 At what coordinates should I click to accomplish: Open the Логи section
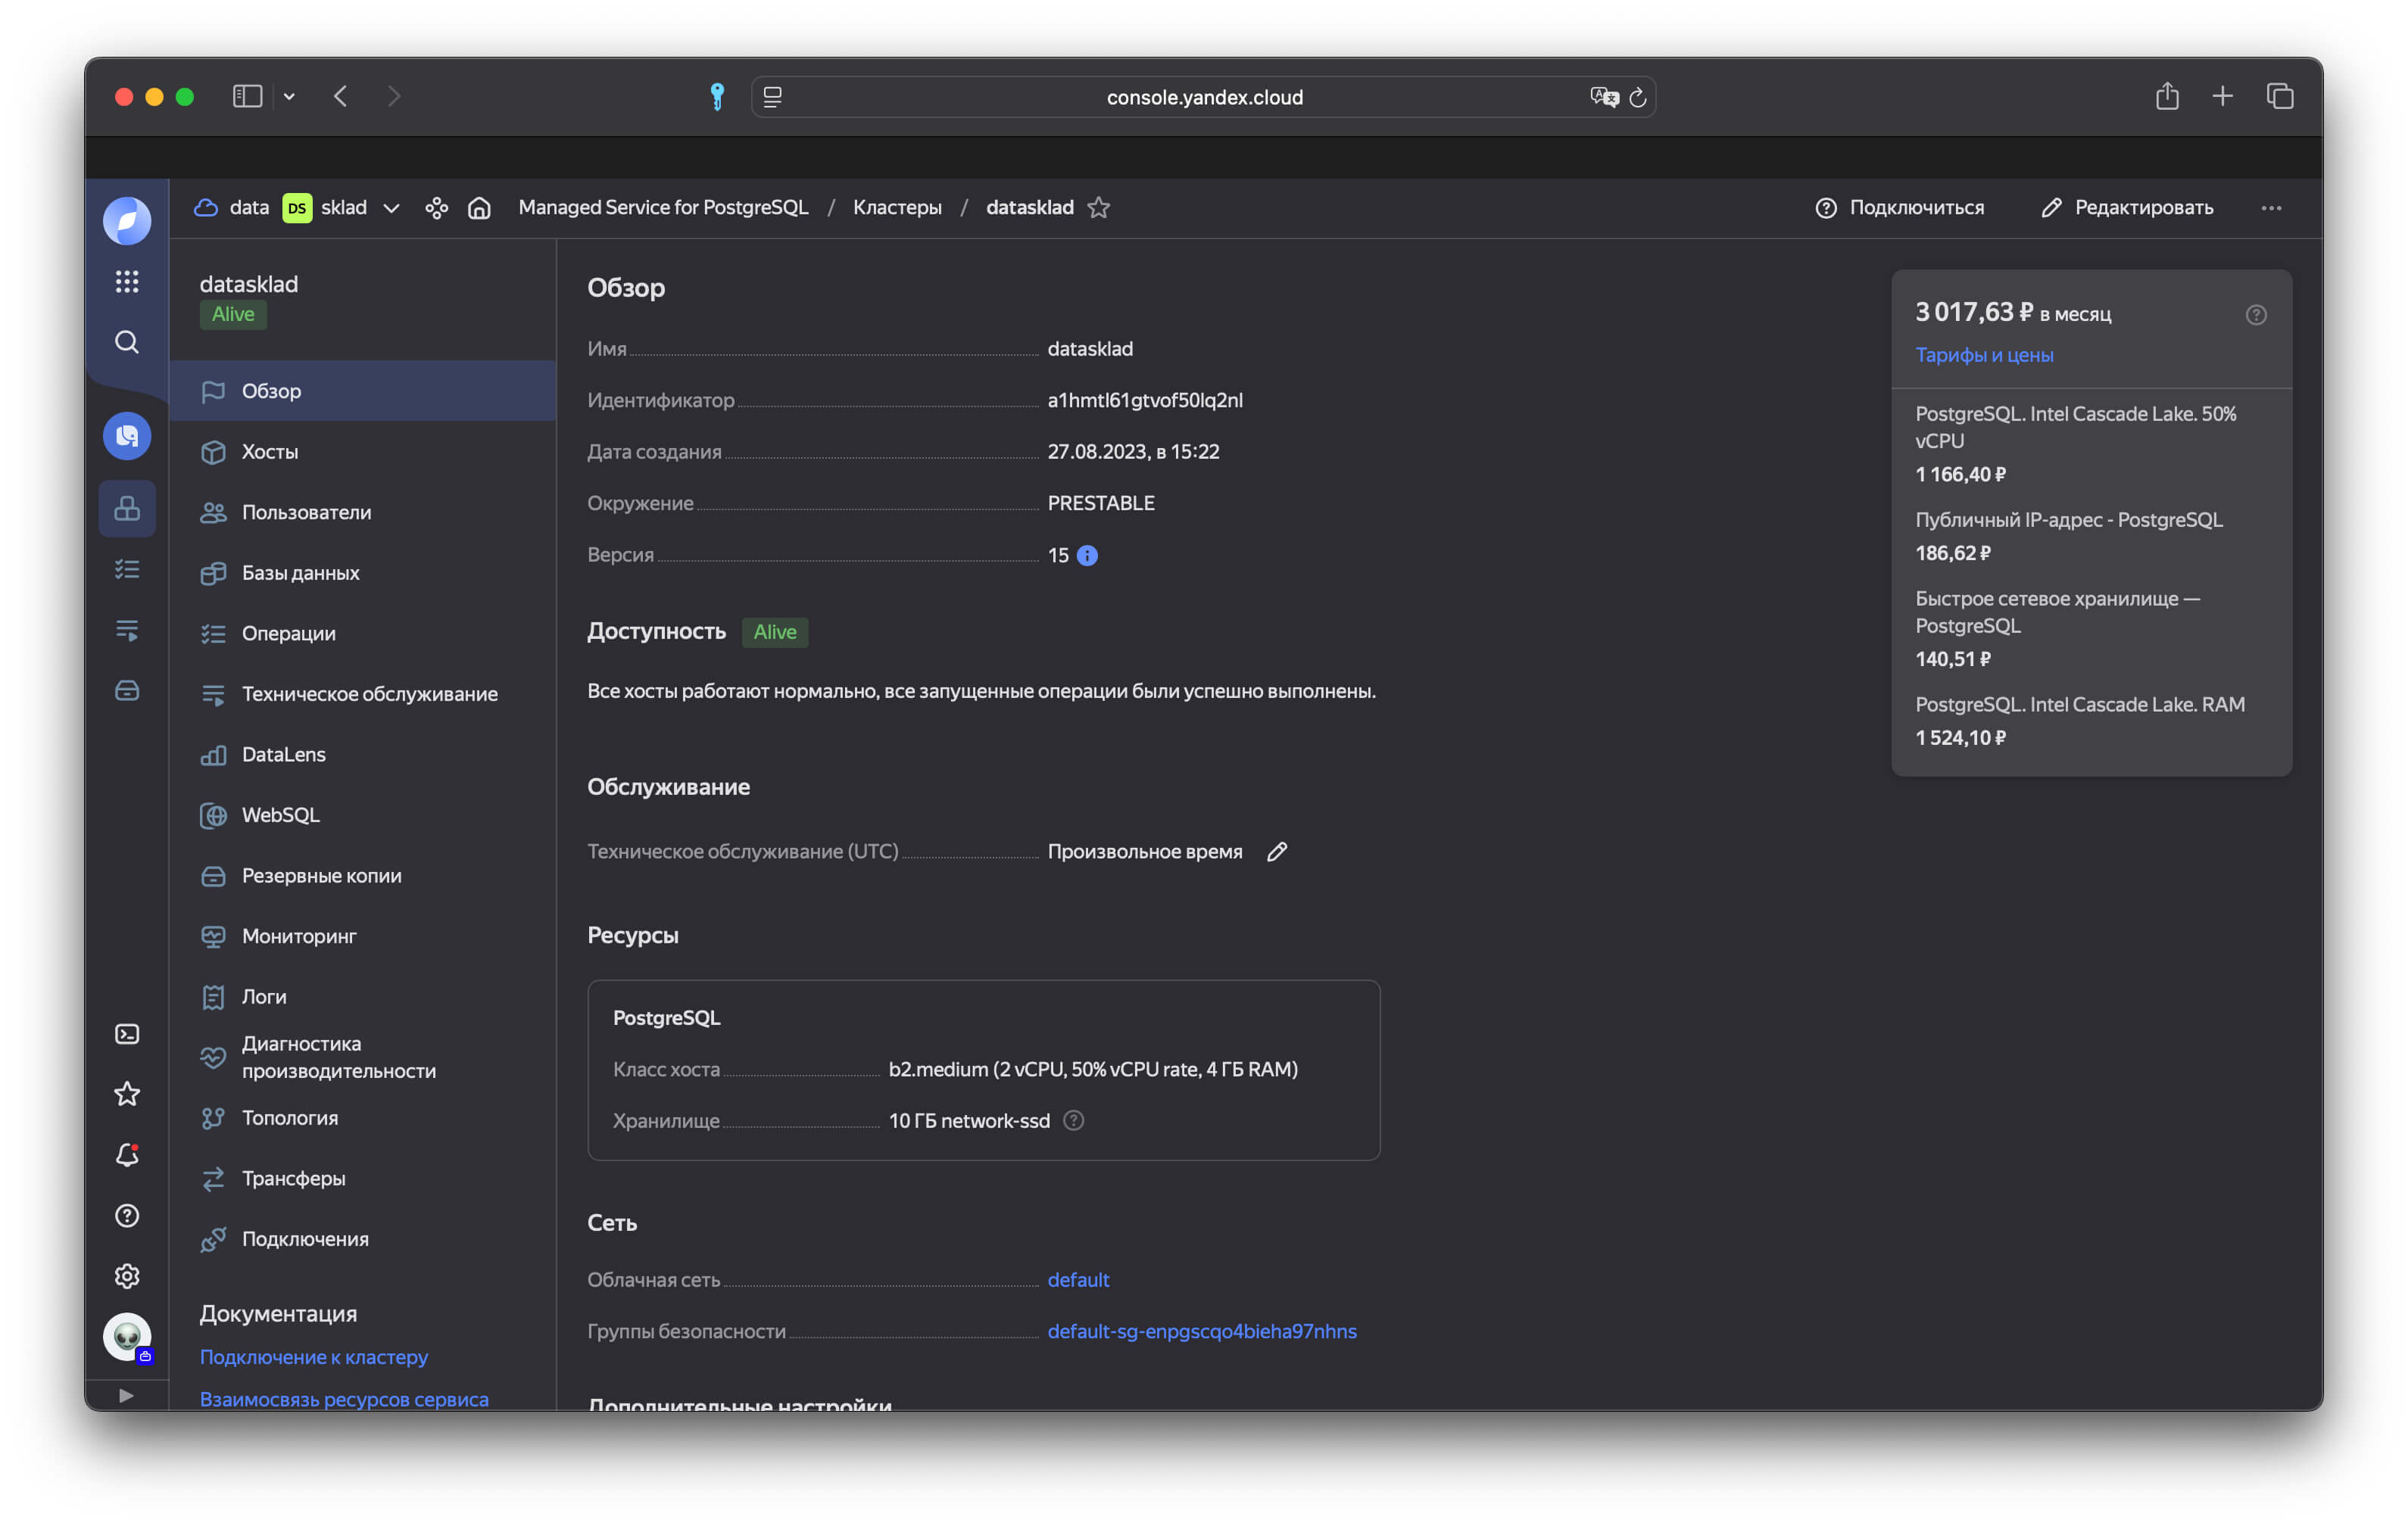point(362,996)
